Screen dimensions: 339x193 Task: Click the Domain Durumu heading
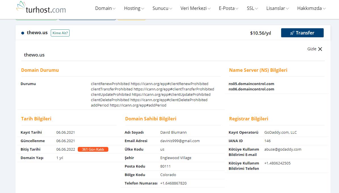coord(40,70)
